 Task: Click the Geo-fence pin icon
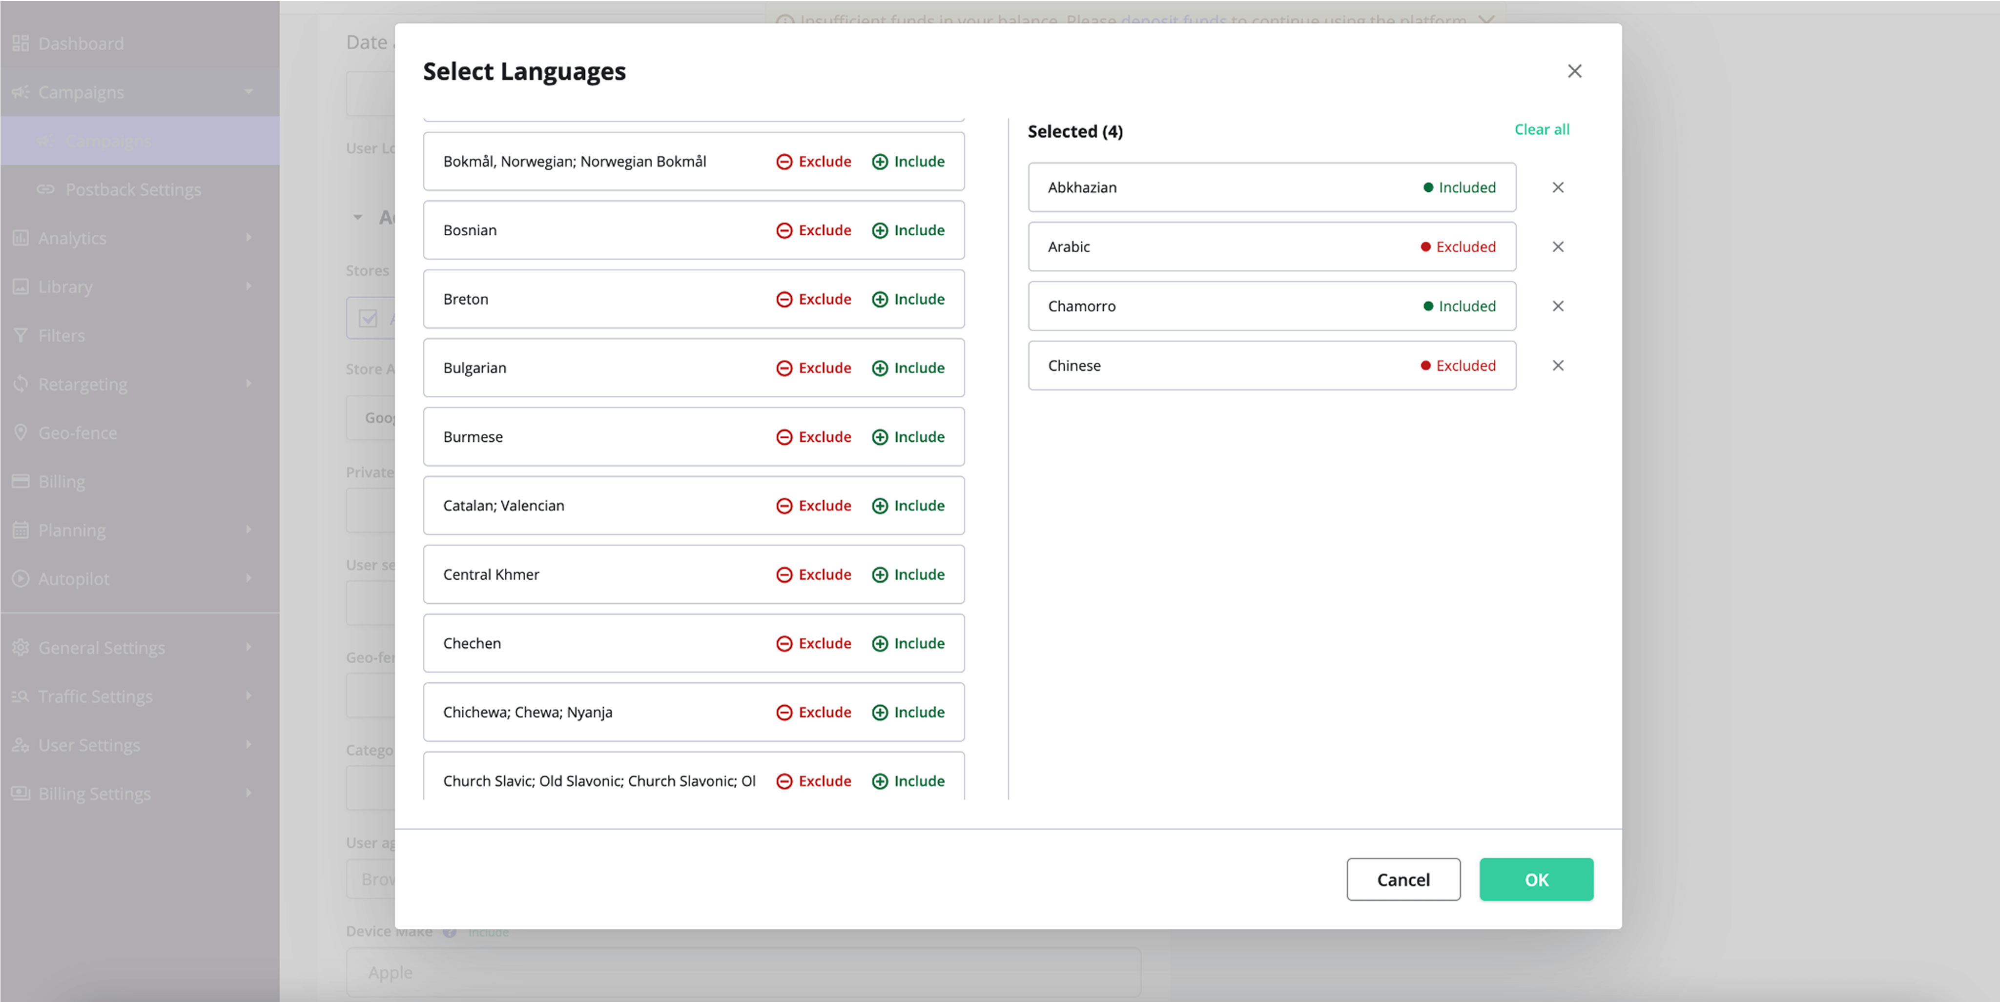(21, 432)
